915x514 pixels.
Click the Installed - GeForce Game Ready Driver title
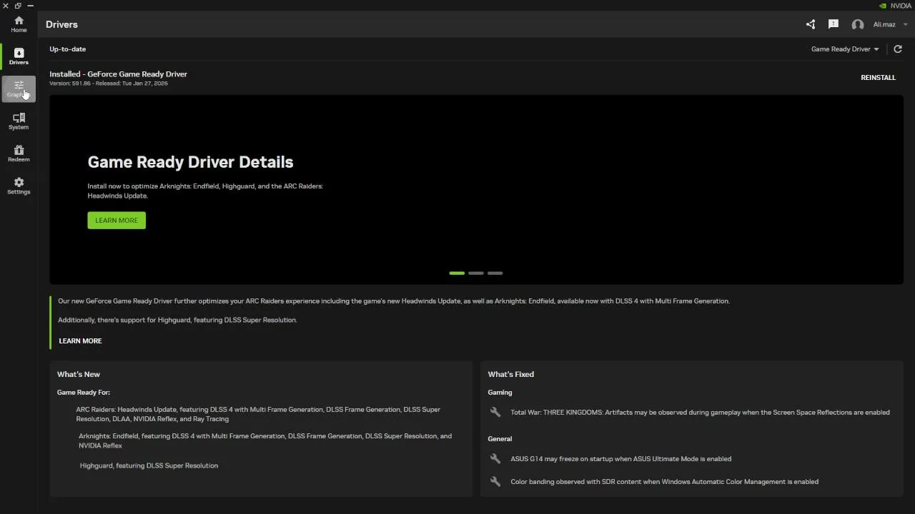118,74
